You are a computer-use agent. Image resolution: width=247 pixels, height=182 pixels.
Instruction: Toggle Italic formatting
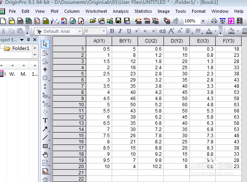point(120,31)
